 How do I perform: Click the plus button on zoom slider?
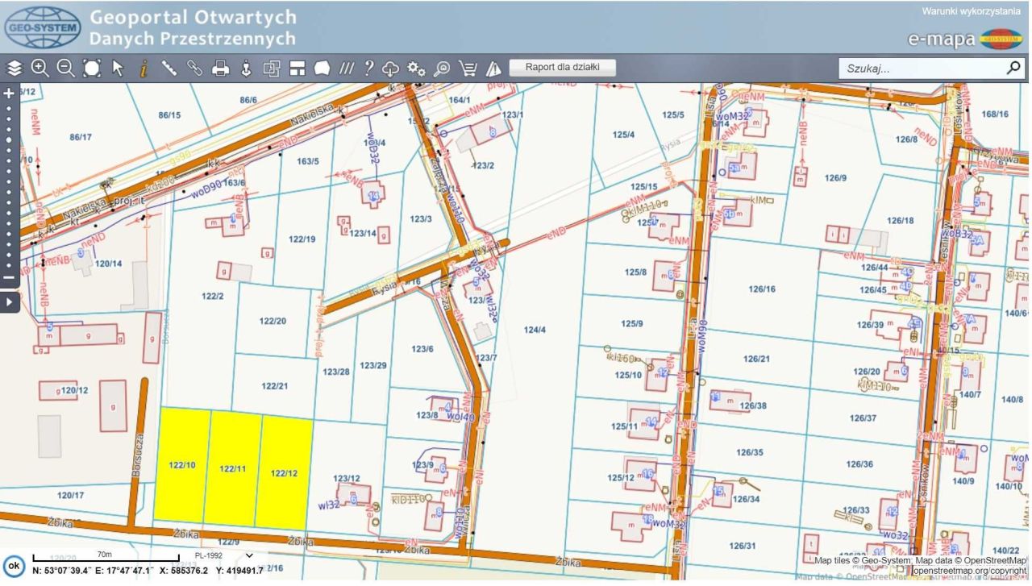pyautogui.click(x=10, y=94)
